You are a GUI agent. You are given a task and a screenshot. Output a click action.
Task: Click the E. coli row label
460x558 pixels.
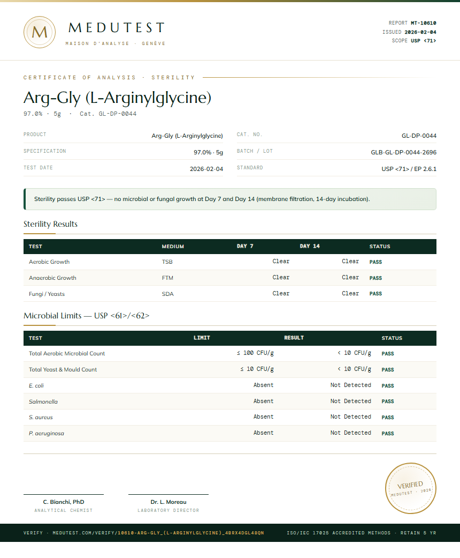click(36, 385)
